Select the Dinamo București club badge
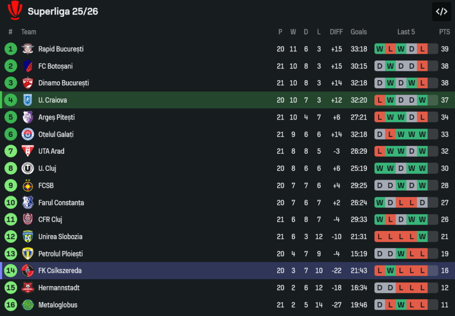The image size is (455, 316). click(28, 83)
